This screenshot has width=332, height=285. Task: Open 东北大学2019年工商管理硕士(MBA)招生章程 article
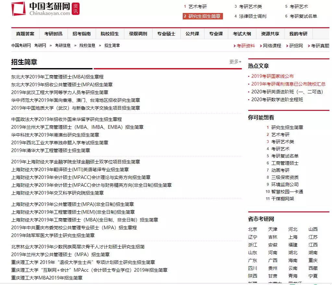[57, 77]
